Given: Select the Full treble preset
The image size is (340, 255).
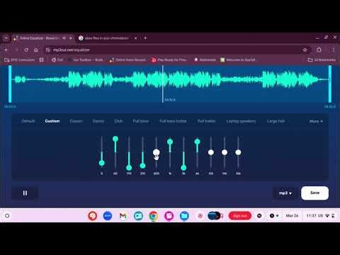Looking at the screenshot, I should pos(206,121).
